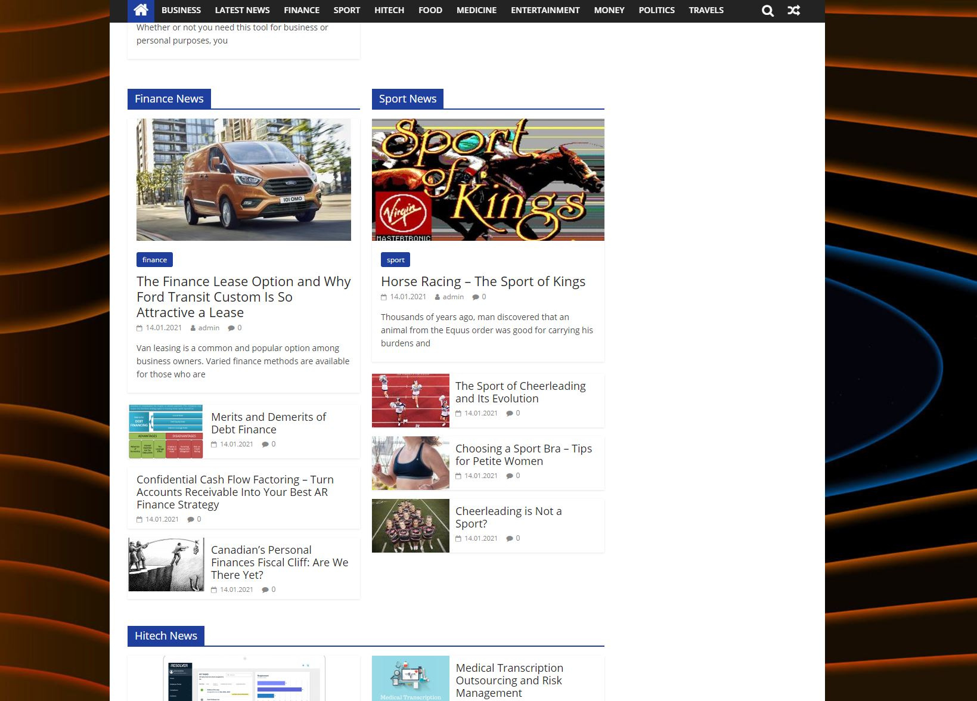Open Choosing a Sport Bra article
977x701 pixels.
pos(523,455)
